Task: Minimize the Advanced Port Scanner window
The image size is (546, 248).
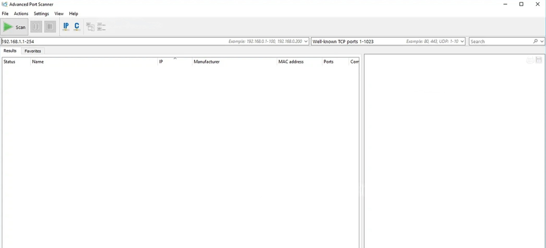Action: point(505,4)
